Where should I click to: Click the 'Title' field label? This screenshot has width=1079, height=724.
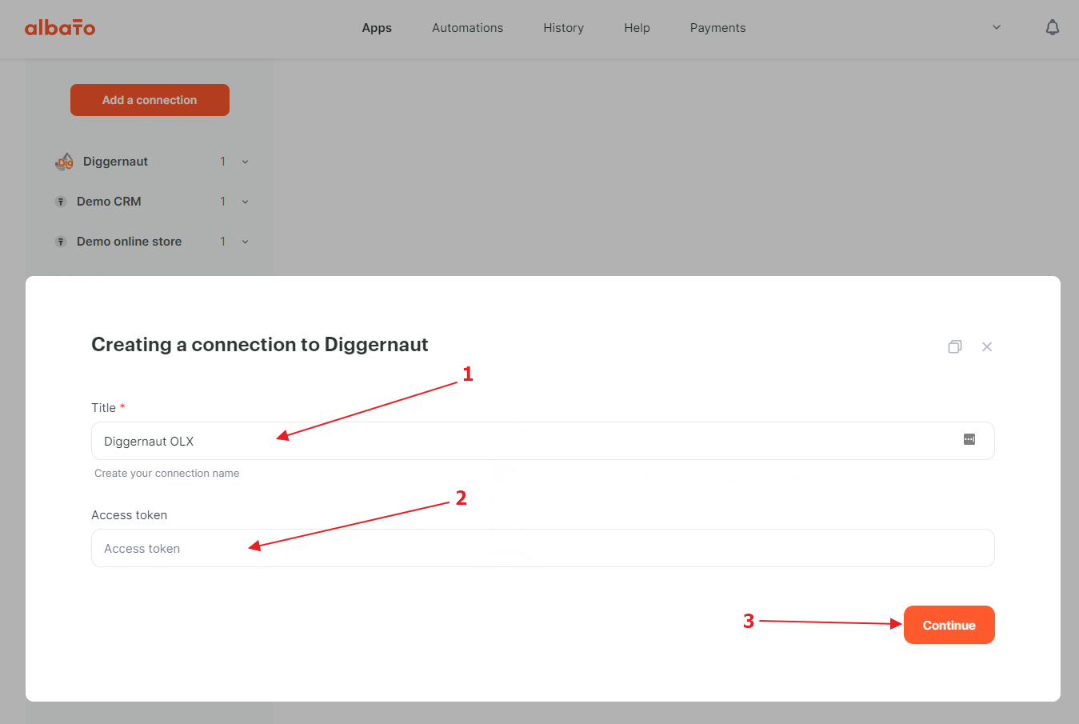click(104, 408)
